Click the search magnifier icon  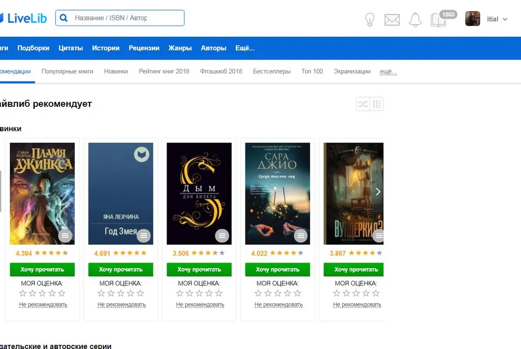(64, 18)
